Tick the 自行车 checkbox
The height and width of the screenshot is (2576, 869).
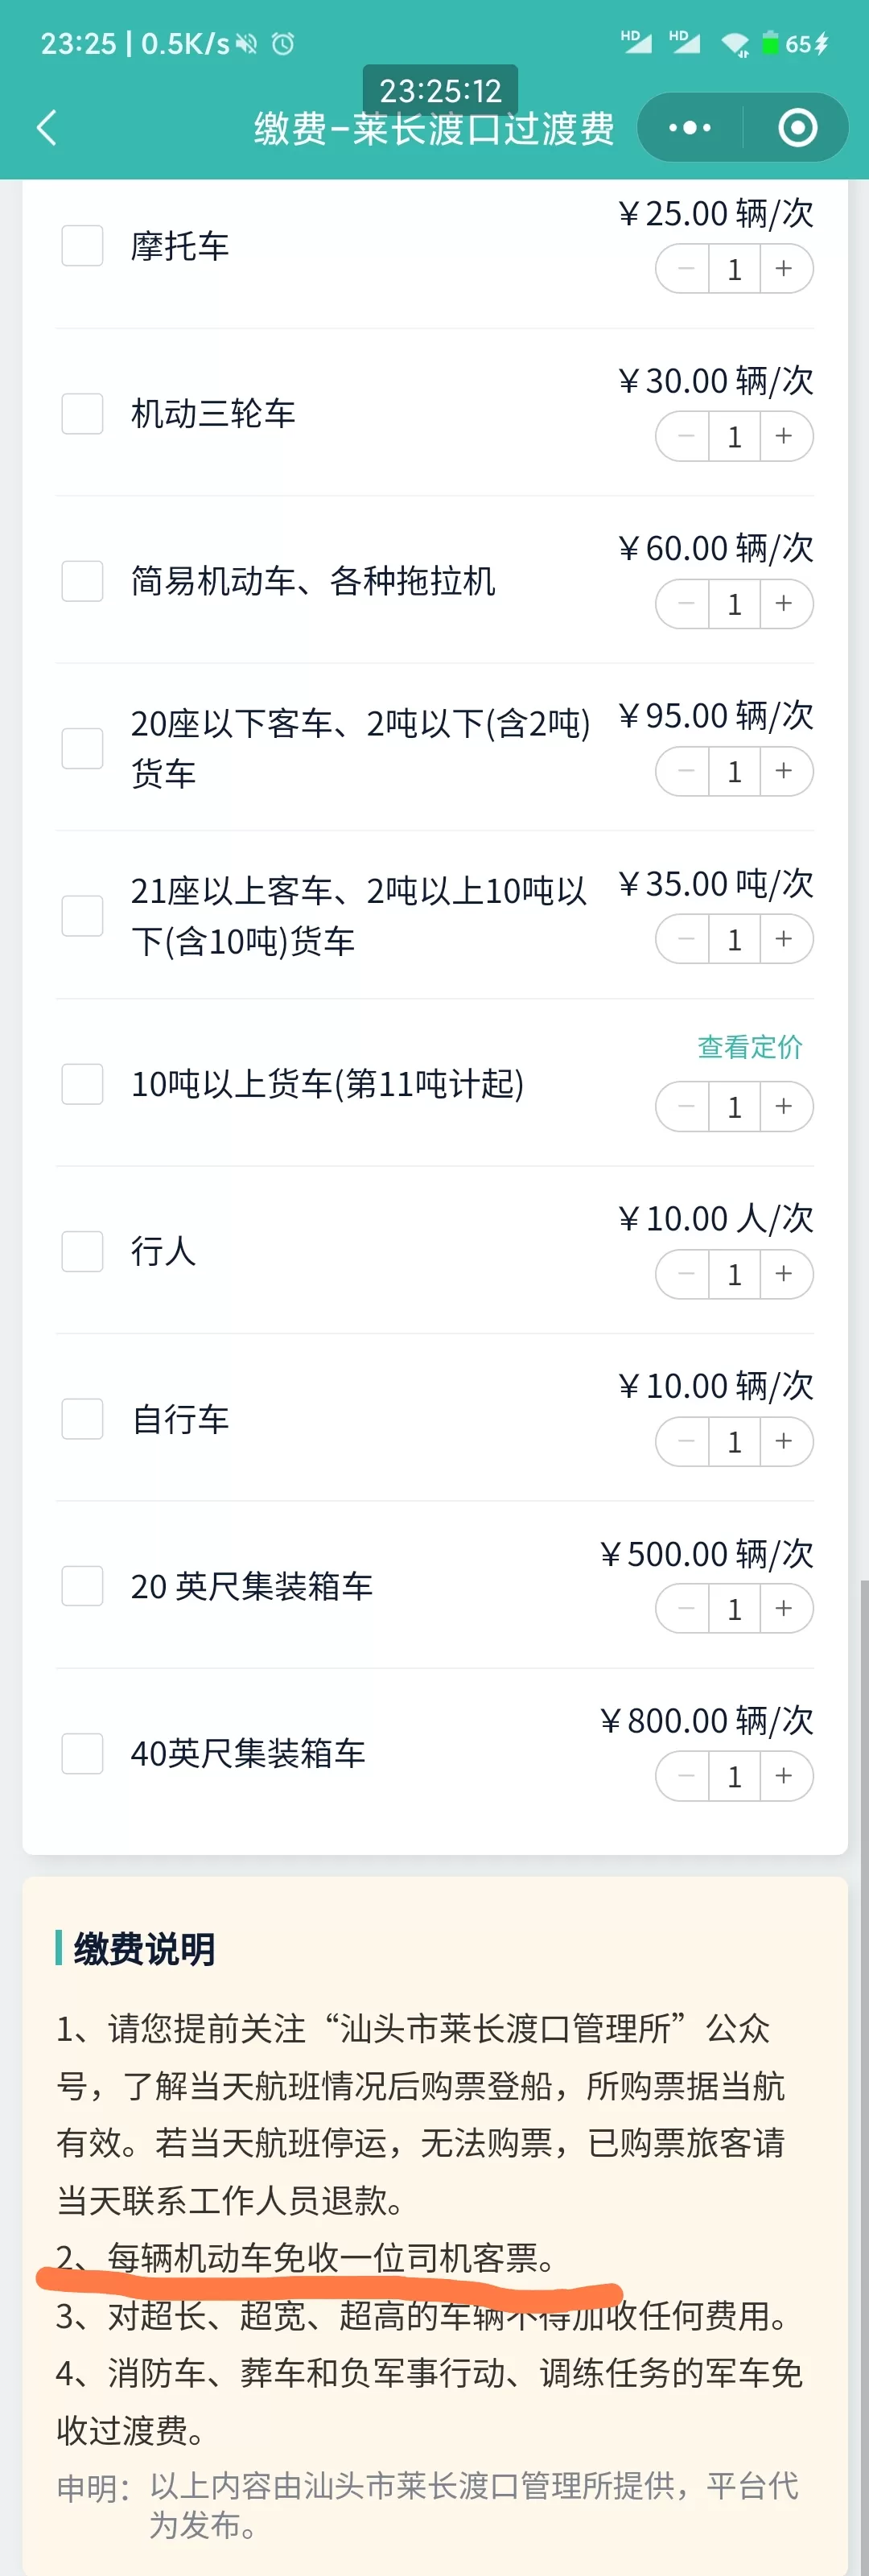tap(82, 1419)
